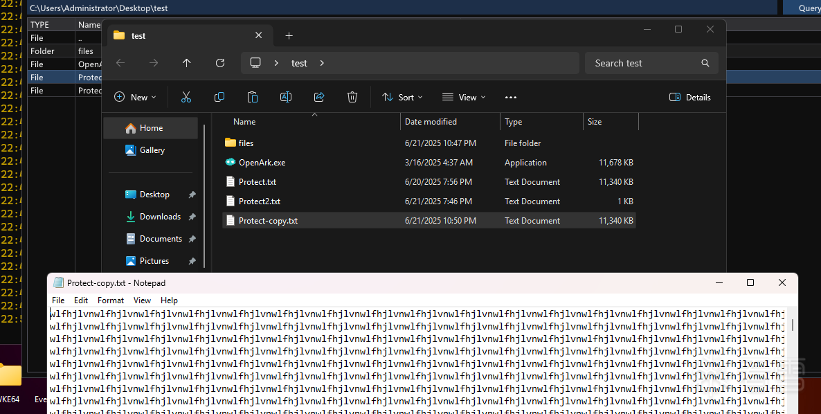This screenshot has width=821, height=414.
Task: Minimize the Notepad window
Action: [x=719, y=282]
